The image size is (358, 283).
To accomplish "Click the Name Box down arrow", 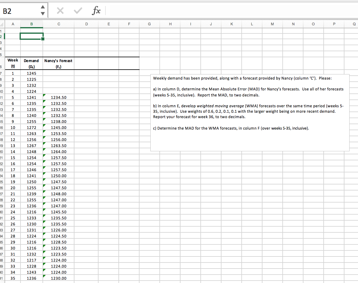I will (x=43, y=14).
